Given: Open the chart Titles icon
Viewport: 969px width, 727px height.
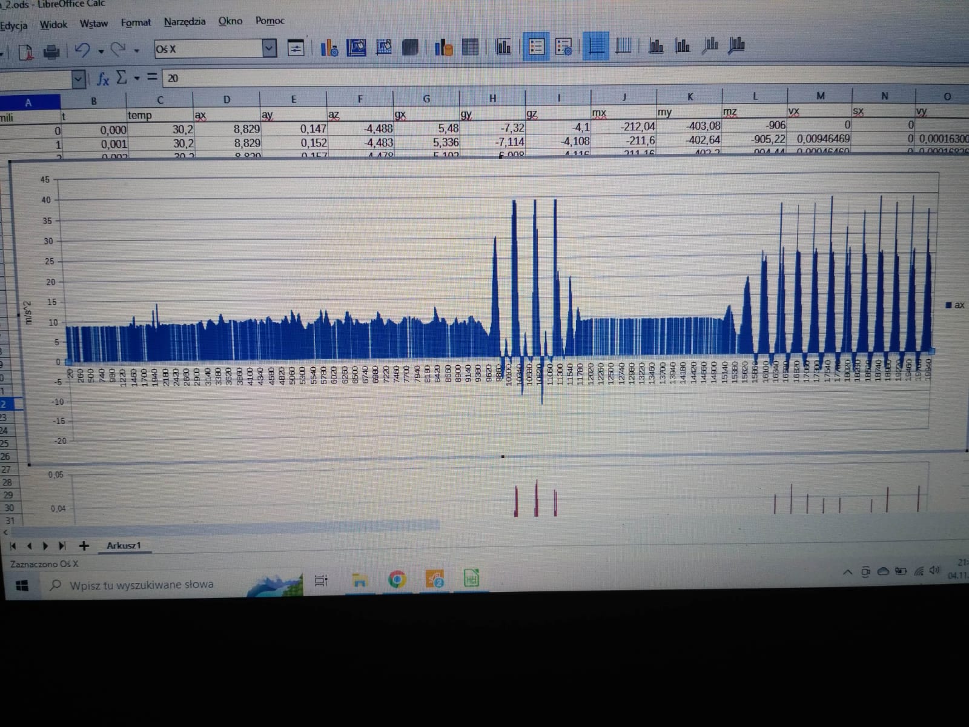Looking at the screenshot, I should tap(503, 47).
